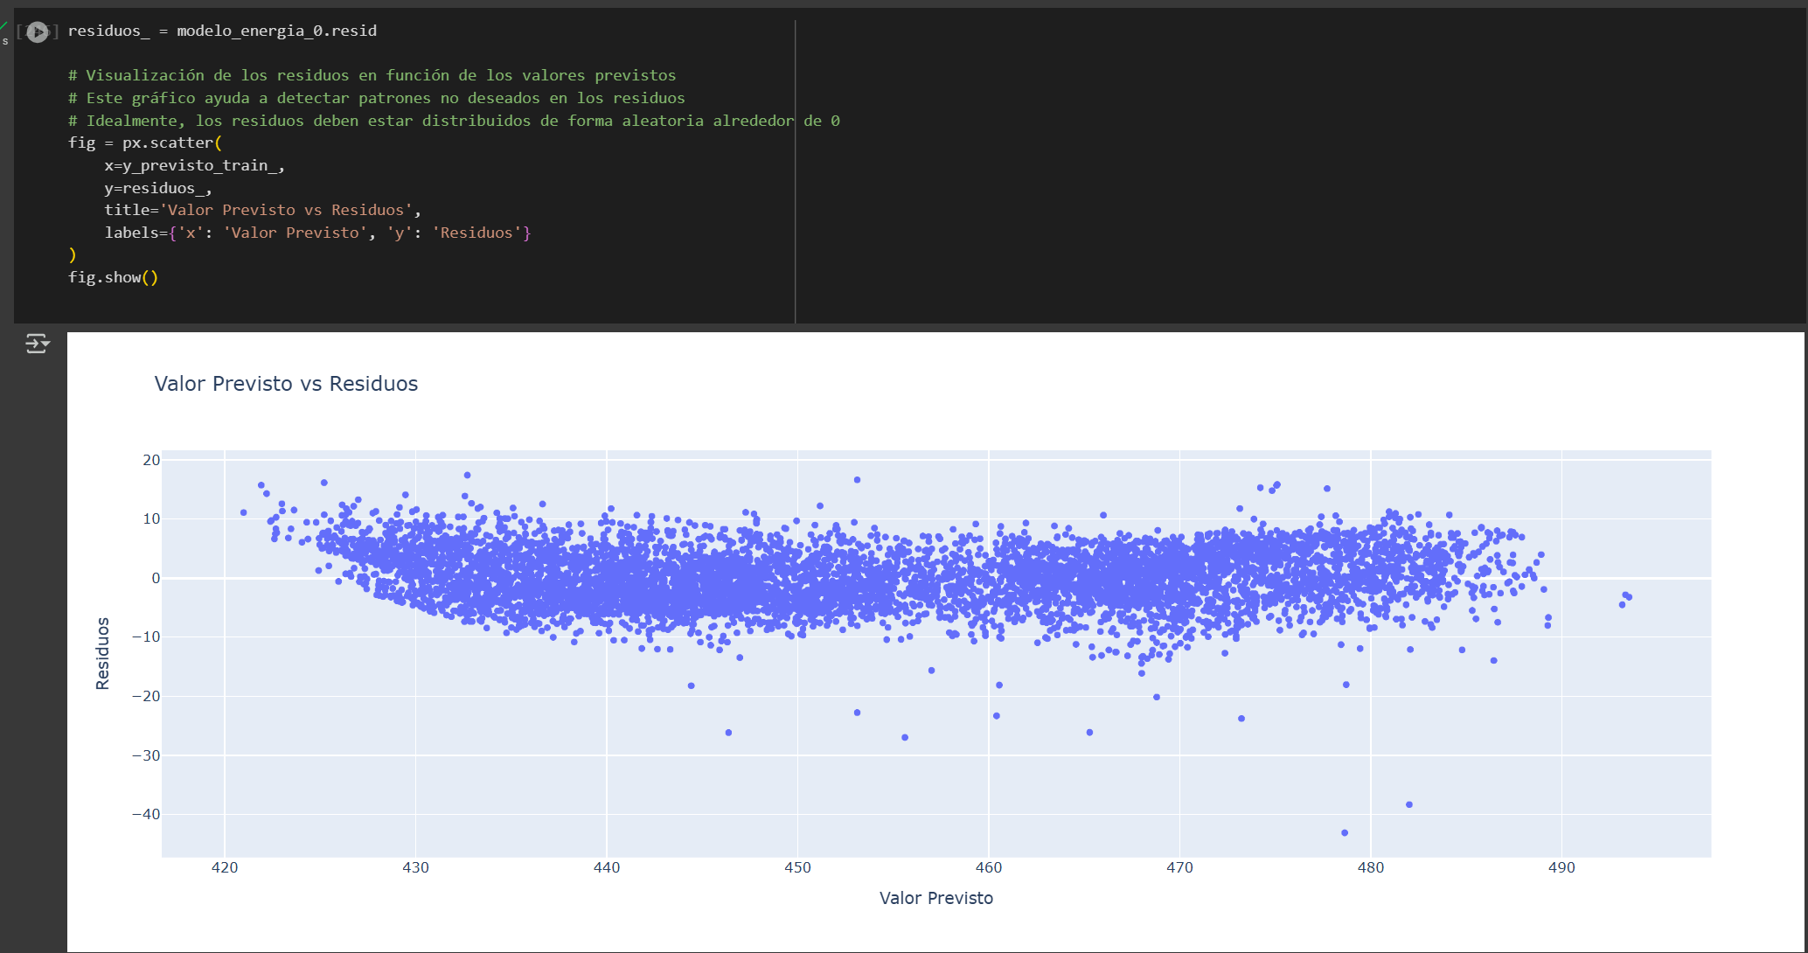
Task: Click the 'fig.show()' code line
Action: pos(114,277)
